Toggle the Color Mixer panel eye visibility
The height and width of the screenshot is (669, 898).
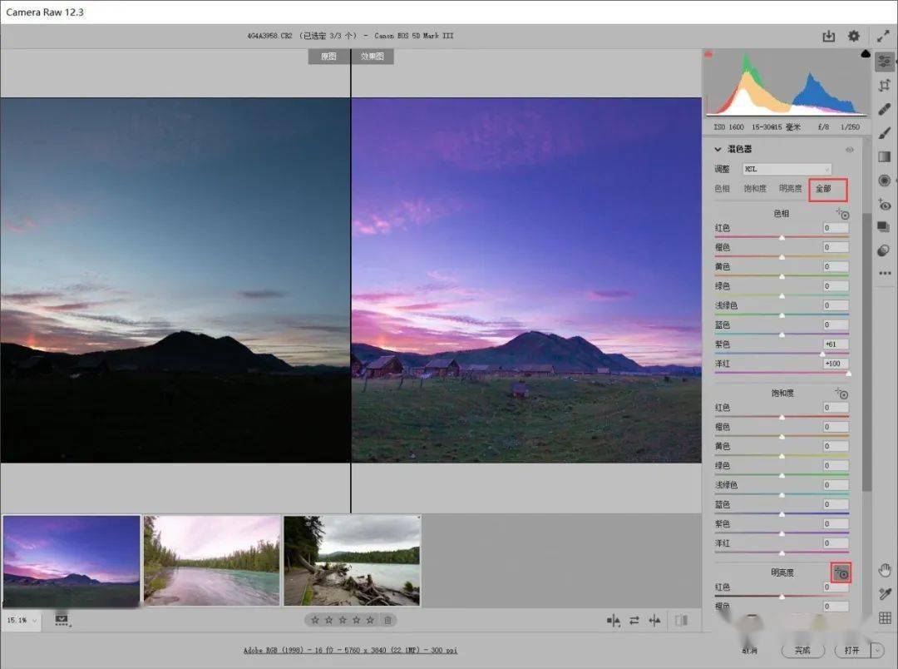[850, 150]
